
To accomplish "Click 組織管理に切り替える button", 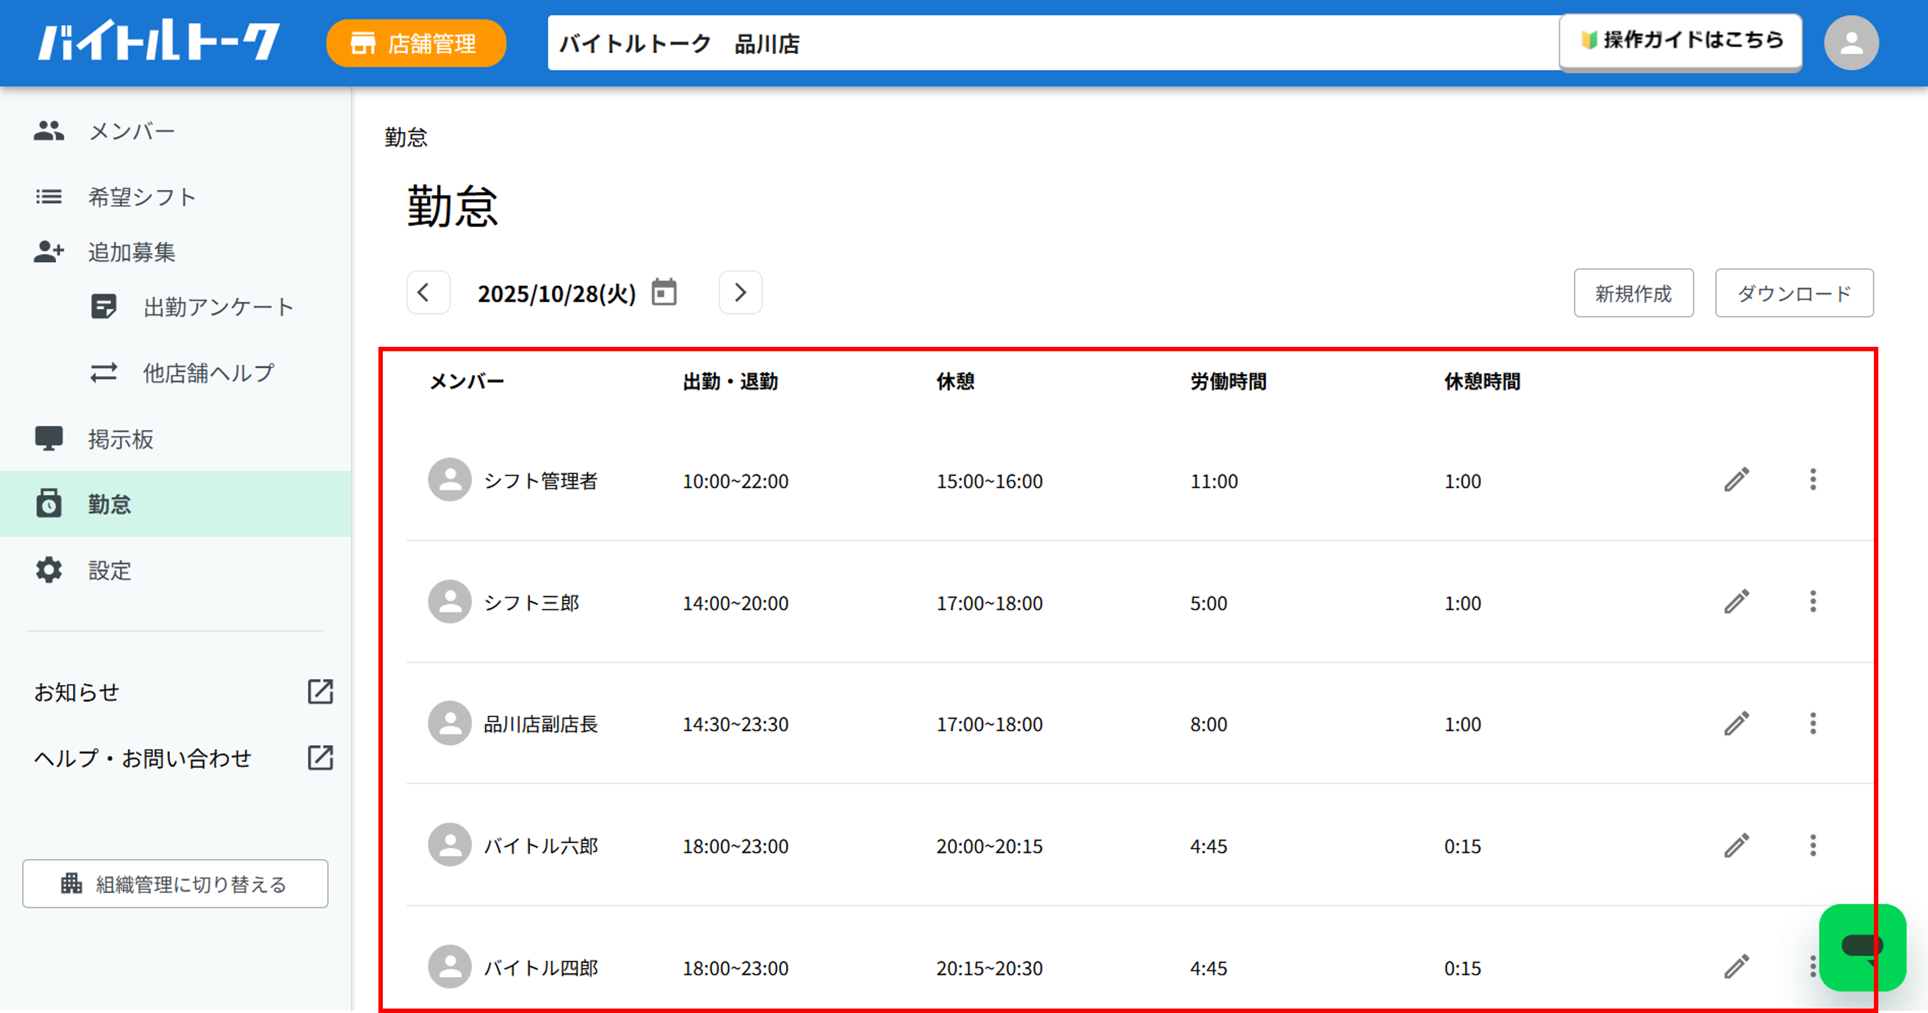I will click(x=175, y=883).
